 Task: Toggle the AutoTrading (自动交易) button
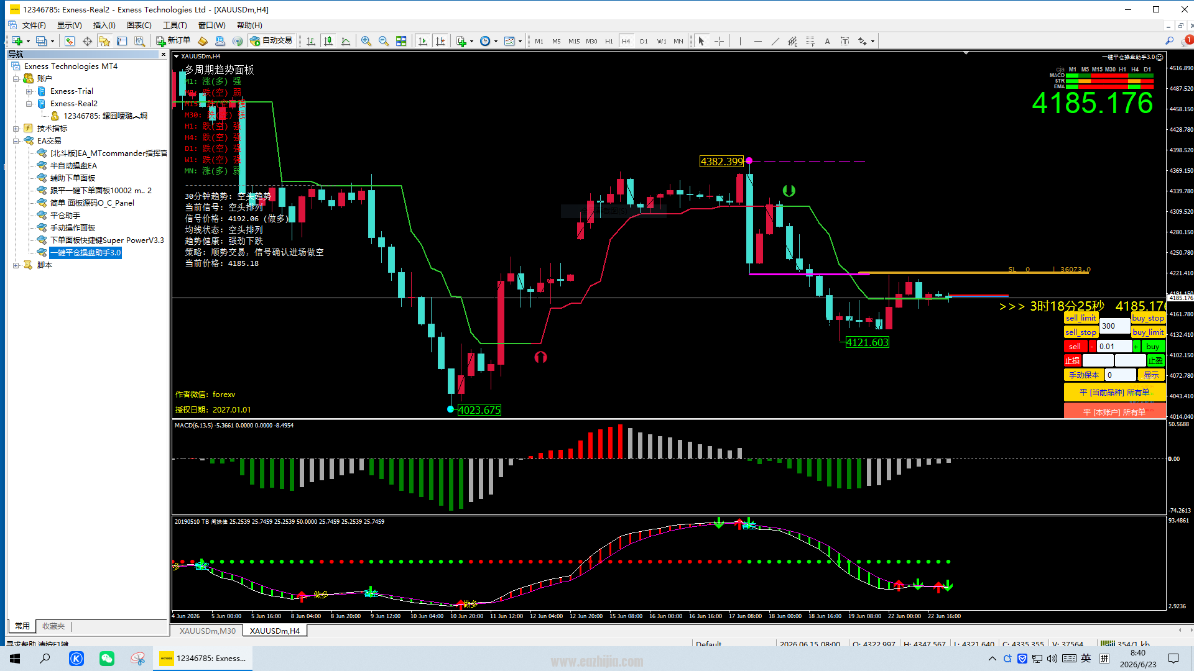pos(271,41)
